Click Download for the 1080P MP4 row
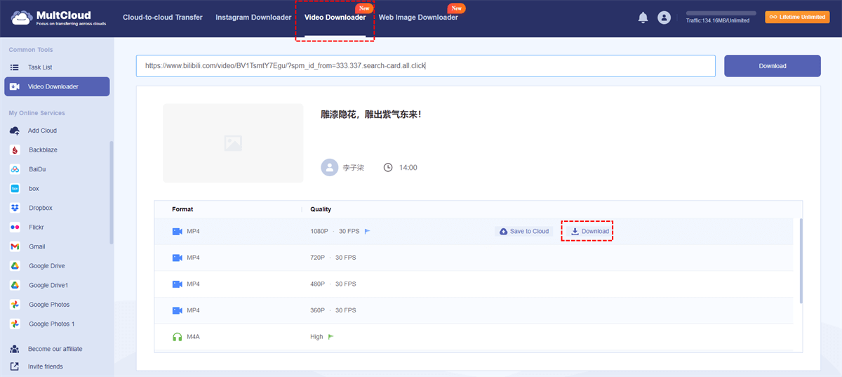 (590, 231)
